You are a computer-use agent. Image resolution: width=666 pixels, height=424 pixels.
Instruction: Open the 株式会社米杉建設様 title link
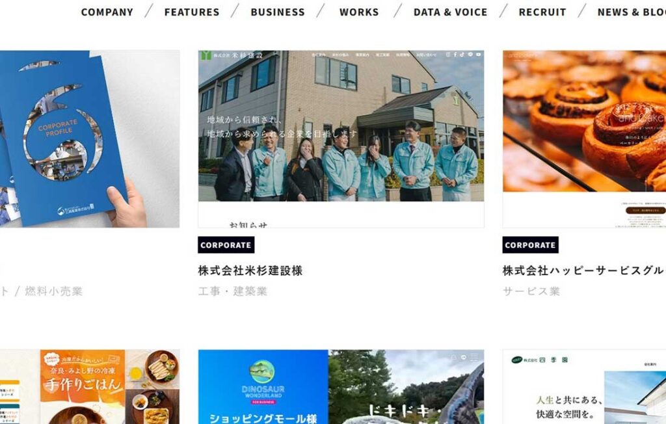tap(250, 271)
